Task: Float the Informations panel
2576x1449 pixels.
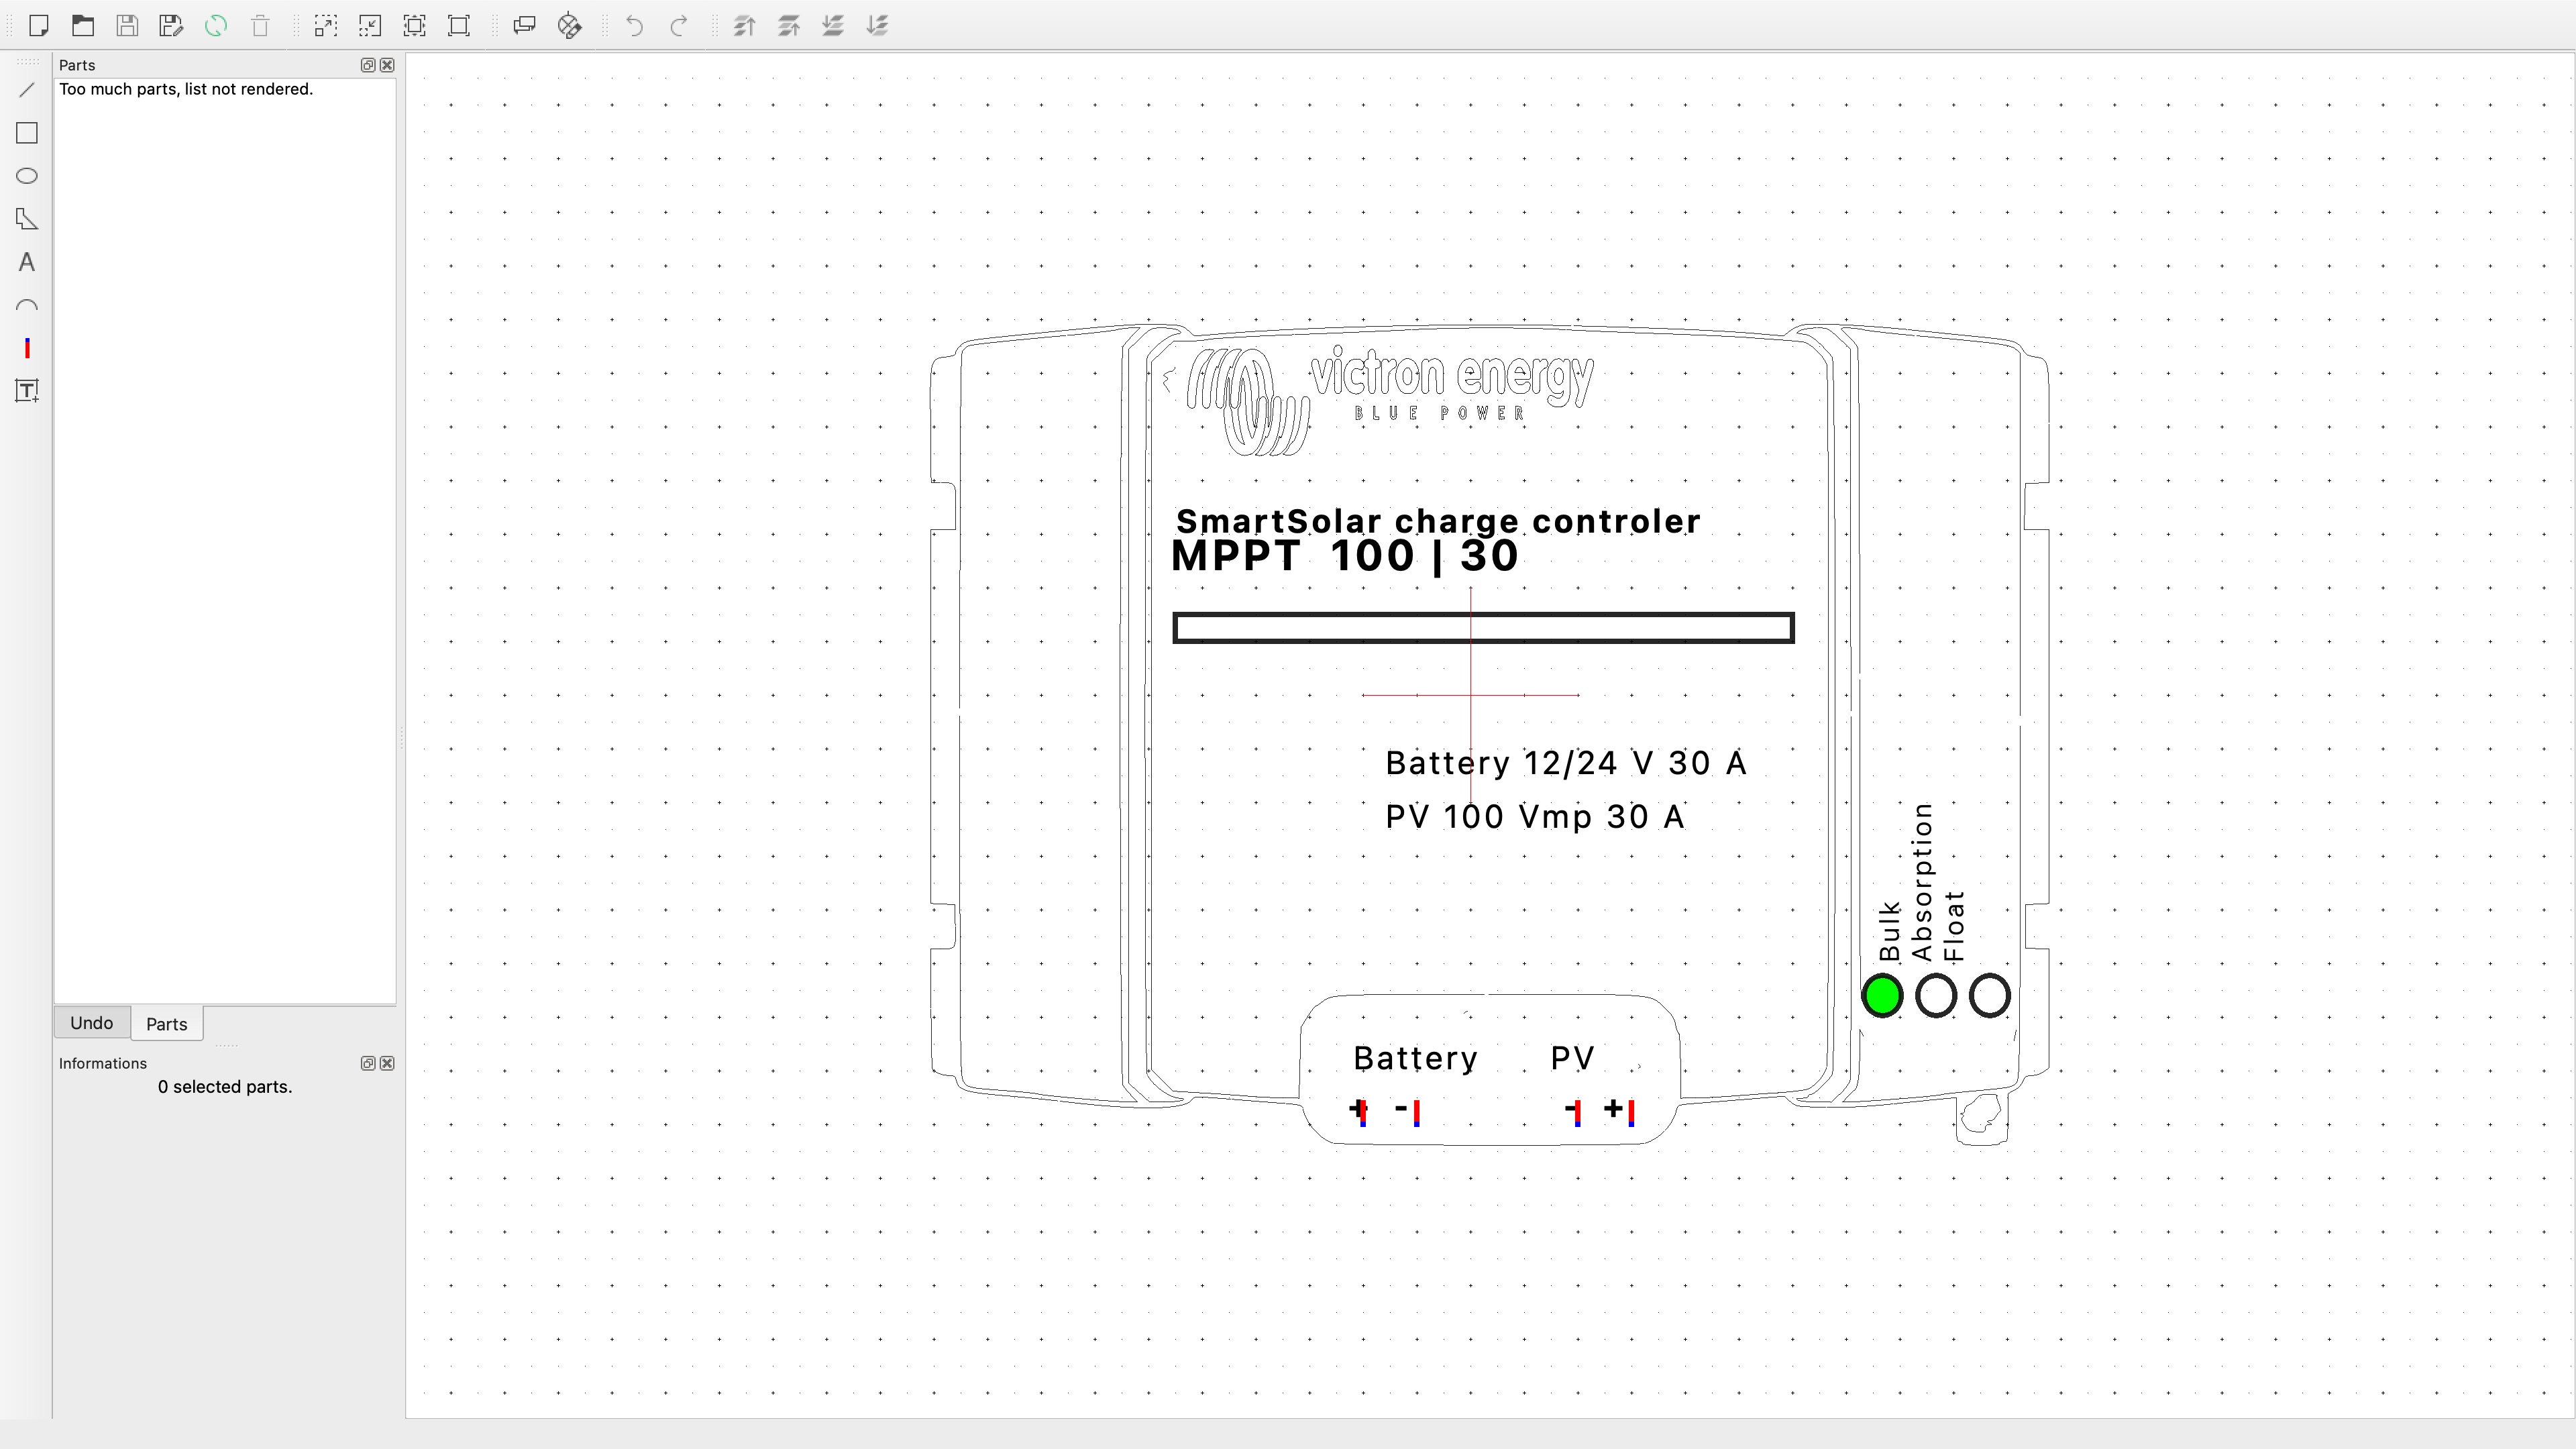Action: click(x=368, y=1063)
